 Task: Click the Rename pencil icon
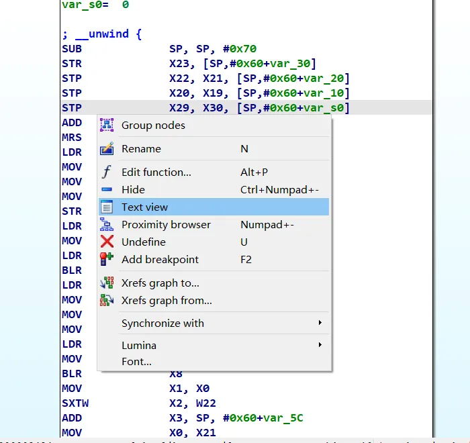tap(107, 148)
